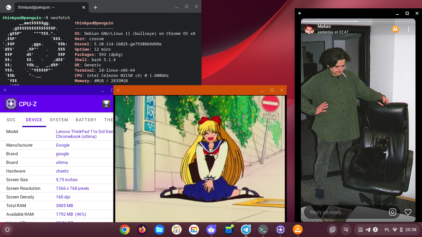
Task: Open the purple basket store app icon
Action: tap(211, 230)
